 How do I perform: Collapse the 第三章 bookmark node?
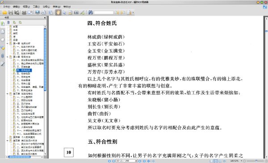pos(8,94)
